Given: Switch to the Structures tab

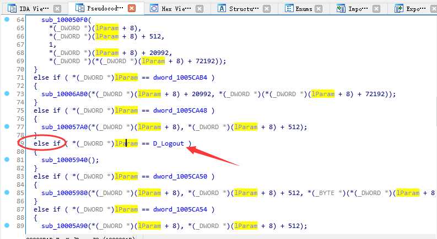Looking at the screenshot, I should click(238, 9).
